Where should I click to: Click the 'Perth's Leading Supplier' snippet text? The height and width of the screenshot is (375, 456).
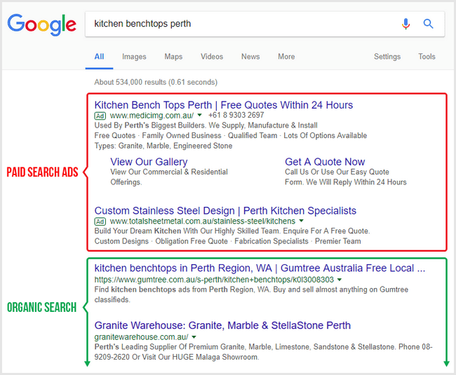[263, 352]
